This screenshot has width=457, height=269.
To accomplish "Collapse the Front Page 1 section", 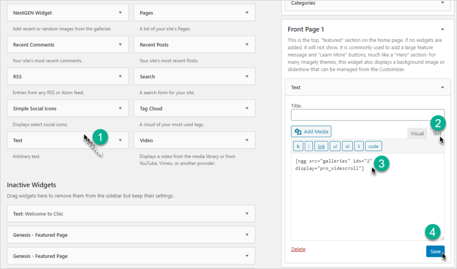I will 442,29.
